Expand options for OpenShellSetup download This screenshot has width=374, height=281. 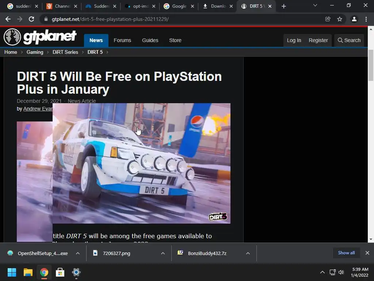coord(78,253)
